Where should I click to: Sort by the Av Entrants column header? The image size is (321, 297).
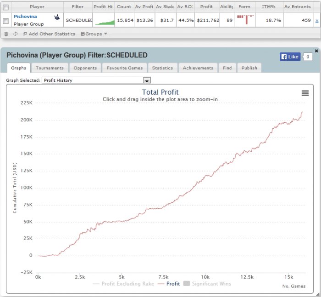298,7
